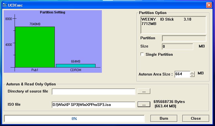This screenshot has width=215, height=126.
Task: Click the 4000 axis value
Action: point(9,45)
